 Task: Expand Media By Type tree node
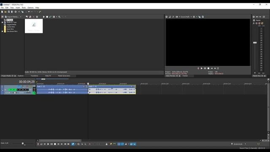[2, 22]
